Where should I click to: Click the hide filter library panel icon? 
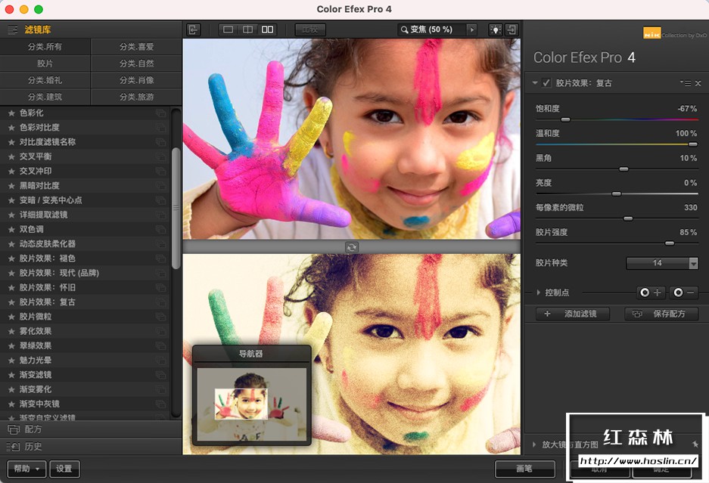pyautogui.click(x=194, y=29)
